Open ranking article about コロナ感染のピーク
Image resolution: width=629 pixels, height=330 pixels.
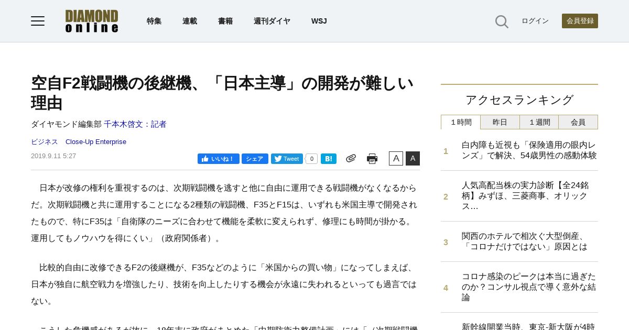tap(529, 287)
